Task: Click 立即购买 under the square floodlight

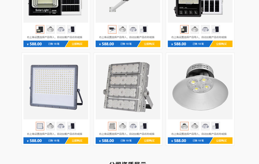Action: [77, 141]
